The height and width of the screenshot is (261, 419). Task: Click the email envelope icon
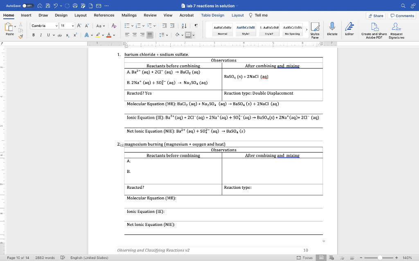point(99,6)
